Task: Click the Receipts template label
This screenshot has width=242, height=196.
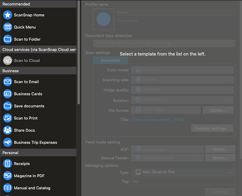Action: pos(22,163)
